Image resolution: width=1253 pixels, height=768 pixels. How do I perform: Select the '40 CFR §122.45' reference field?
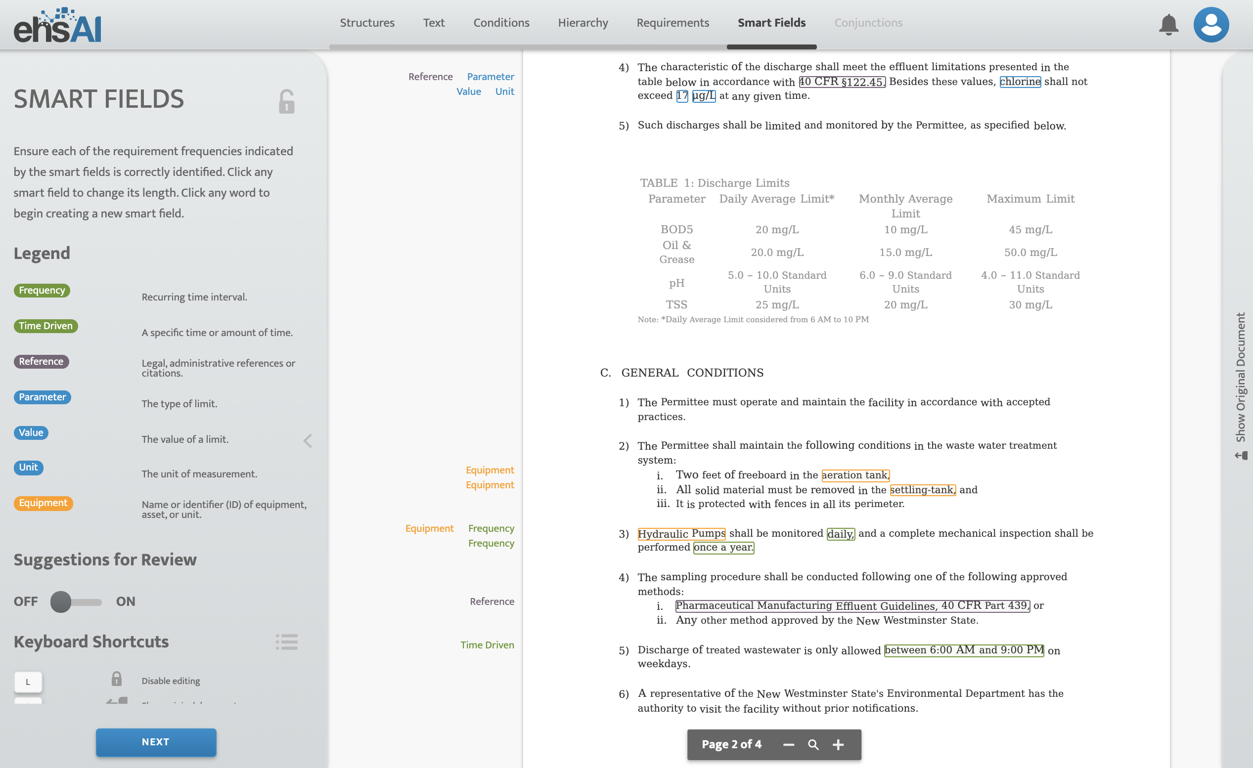point(842,82)
